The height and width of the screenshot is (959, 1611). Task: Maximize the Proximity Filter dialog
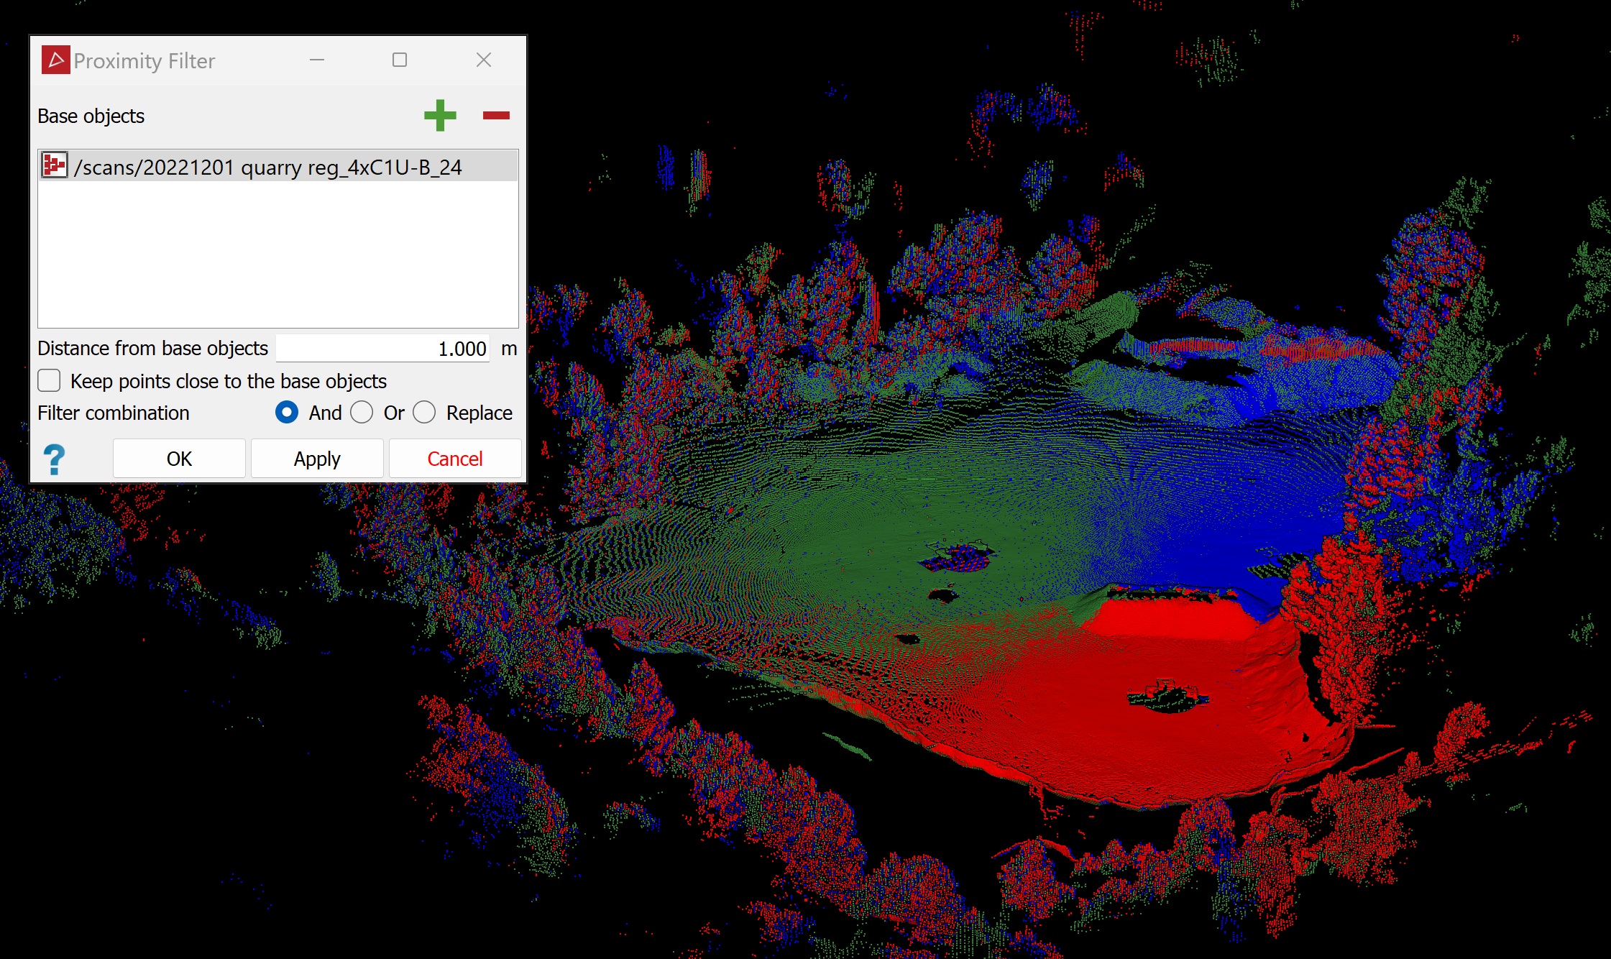400,60
